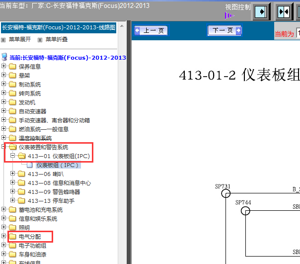Image resolution: width=300 pixels, height=264 pixels.
Task: Expand the 手动变速器、离合器和分动箱 node
Action: pyautogui.click(x=3, y=120)
